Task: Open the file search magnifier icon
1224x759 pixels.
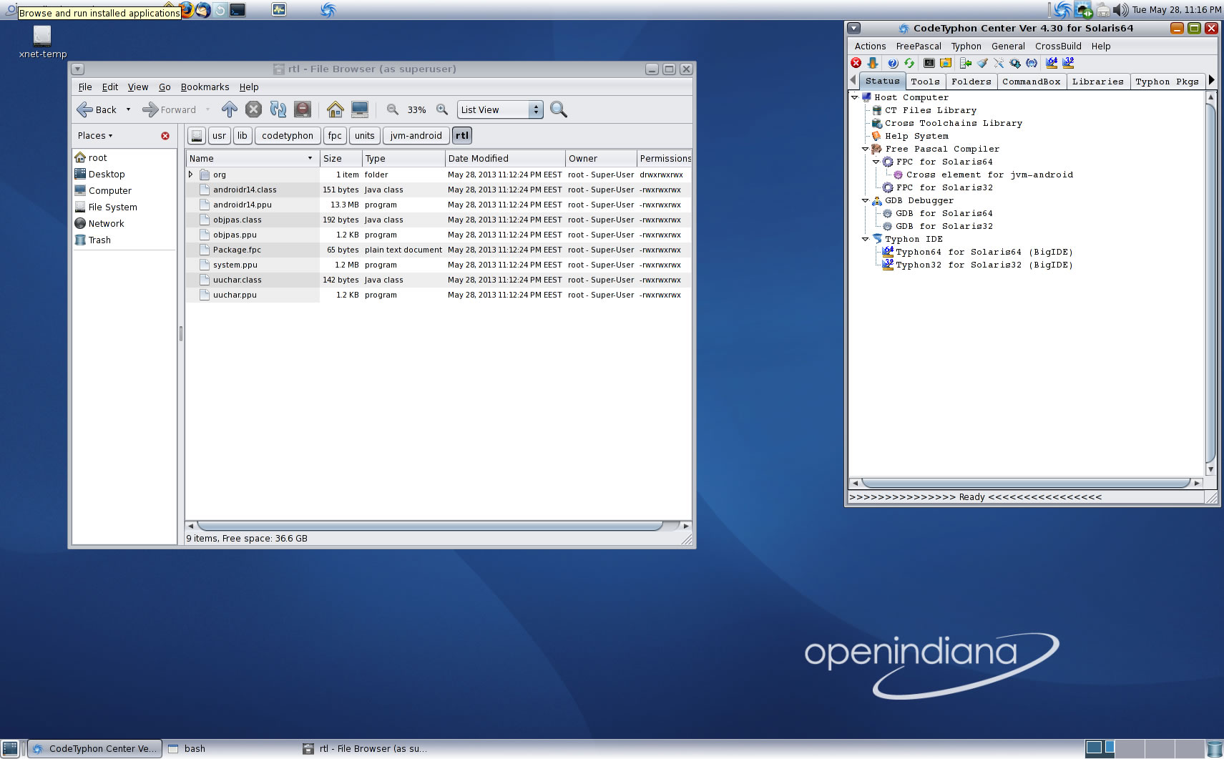Action: click(559, 109)
